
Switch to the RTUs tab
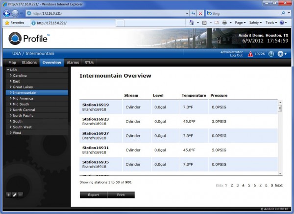pos(89,63)
